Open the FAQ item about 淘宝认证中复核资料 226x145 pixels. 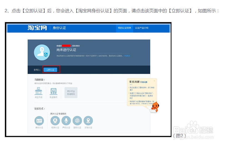[x=141, y=96]
